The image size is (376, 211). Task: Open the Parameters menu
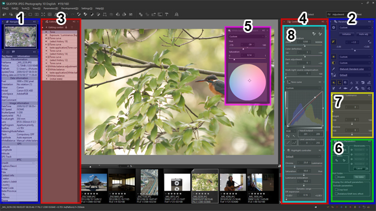click(x=51, y=8)
